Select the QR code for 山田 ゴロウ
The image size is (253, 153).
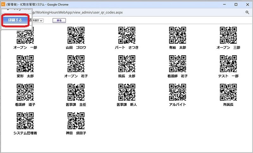pos(76,35)
